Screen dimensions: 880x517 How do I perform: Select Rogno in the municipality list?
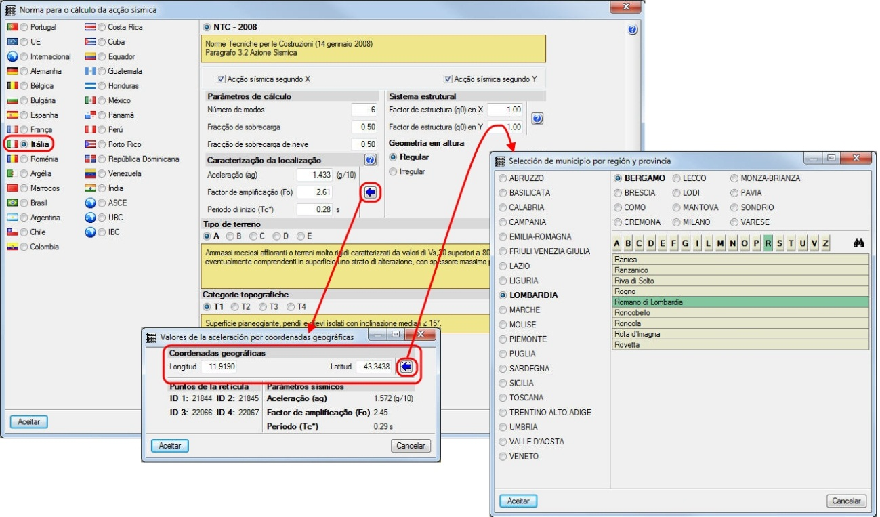[x=740, y=291]
